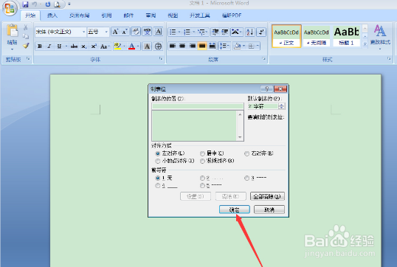Increase the paragraph indent
The image size is (397, 267).
click(225, 32)
